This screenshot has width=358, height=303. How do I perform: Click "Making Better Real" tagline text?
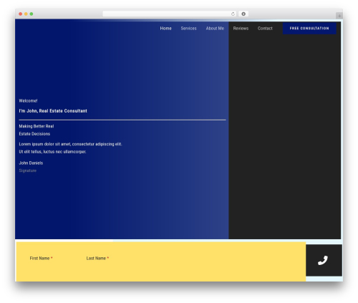[x=37, y=126]
